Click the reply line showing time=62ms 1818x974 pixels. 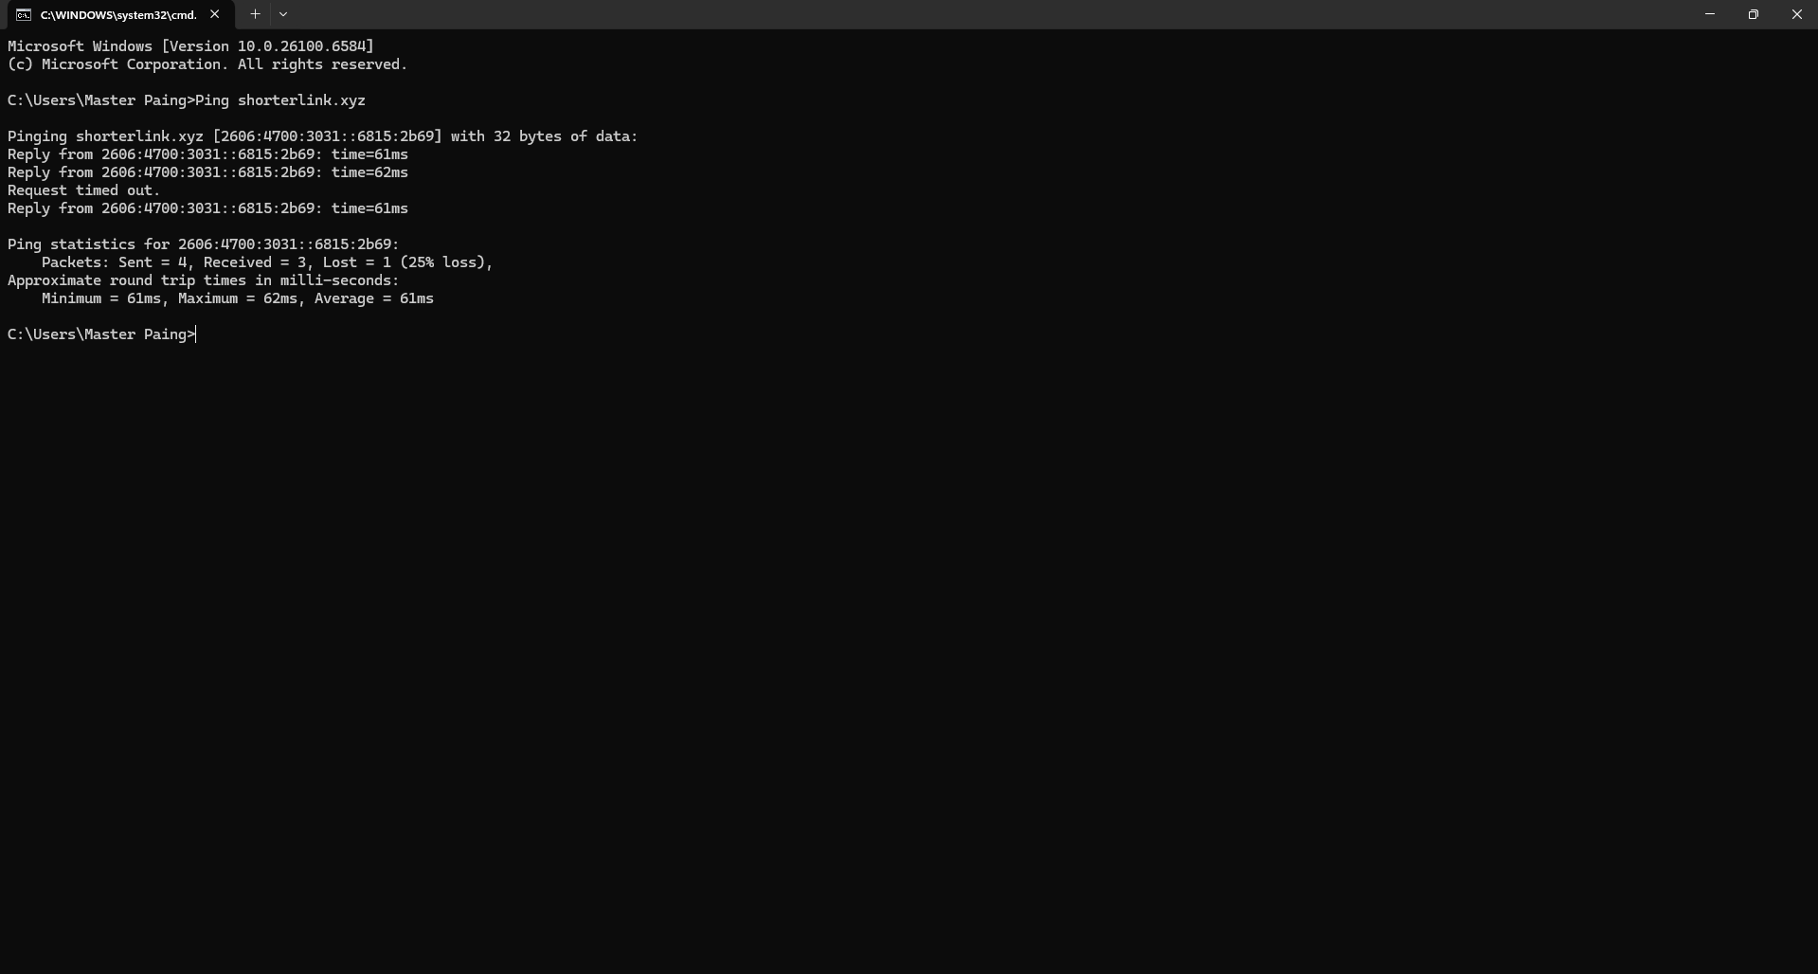207,172
